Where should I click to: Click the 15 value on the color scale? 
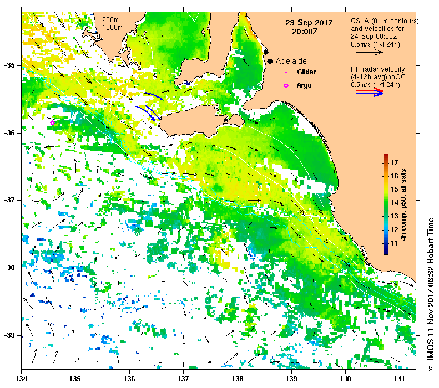click(394, 189)
